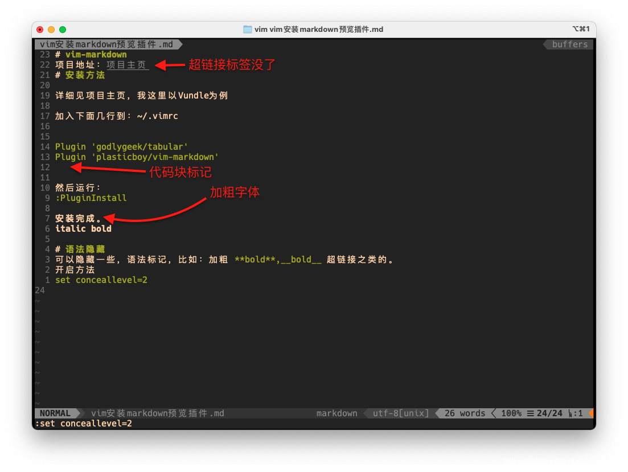Click the '# 安装方法' heading
This screenshot has width=628, height=472.
80,75
